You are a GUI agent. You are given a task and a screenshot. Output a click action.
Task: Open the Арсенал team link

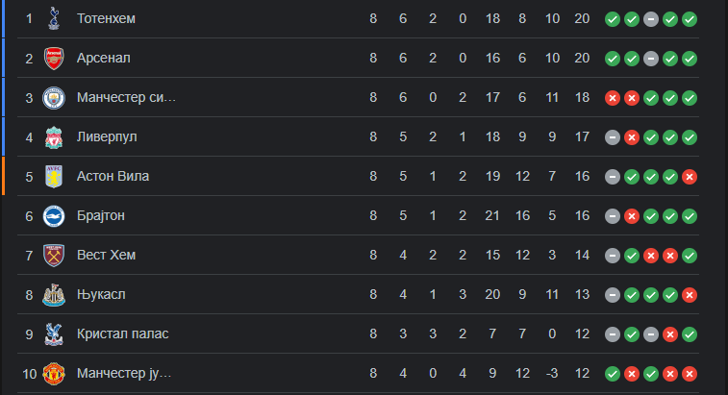(x=104, y=58)
